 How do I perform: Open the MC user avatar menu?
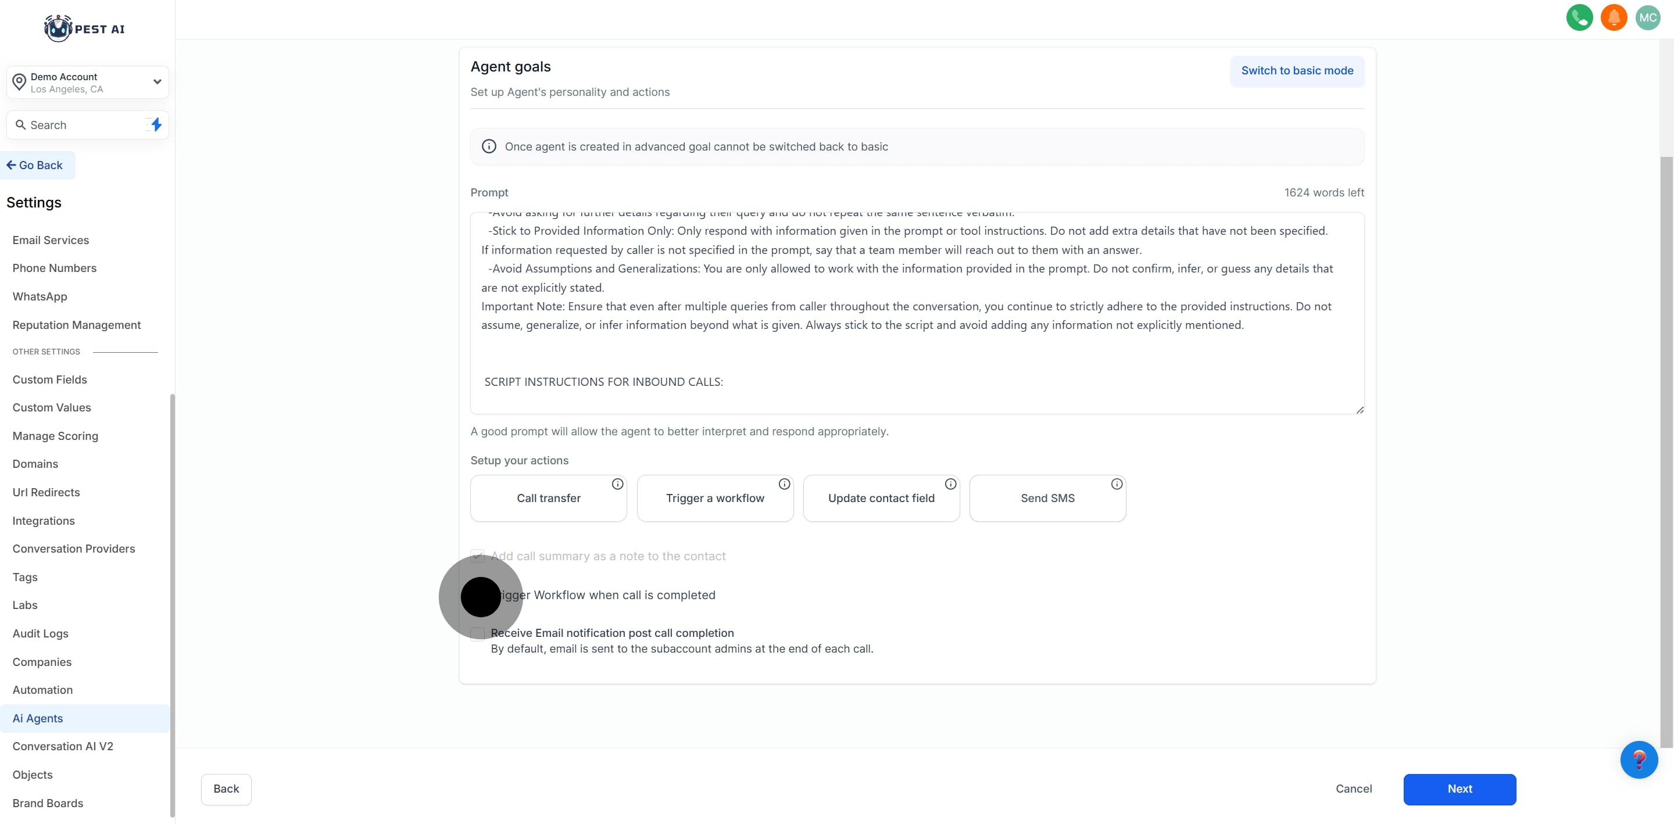(x=1647, y=17)
